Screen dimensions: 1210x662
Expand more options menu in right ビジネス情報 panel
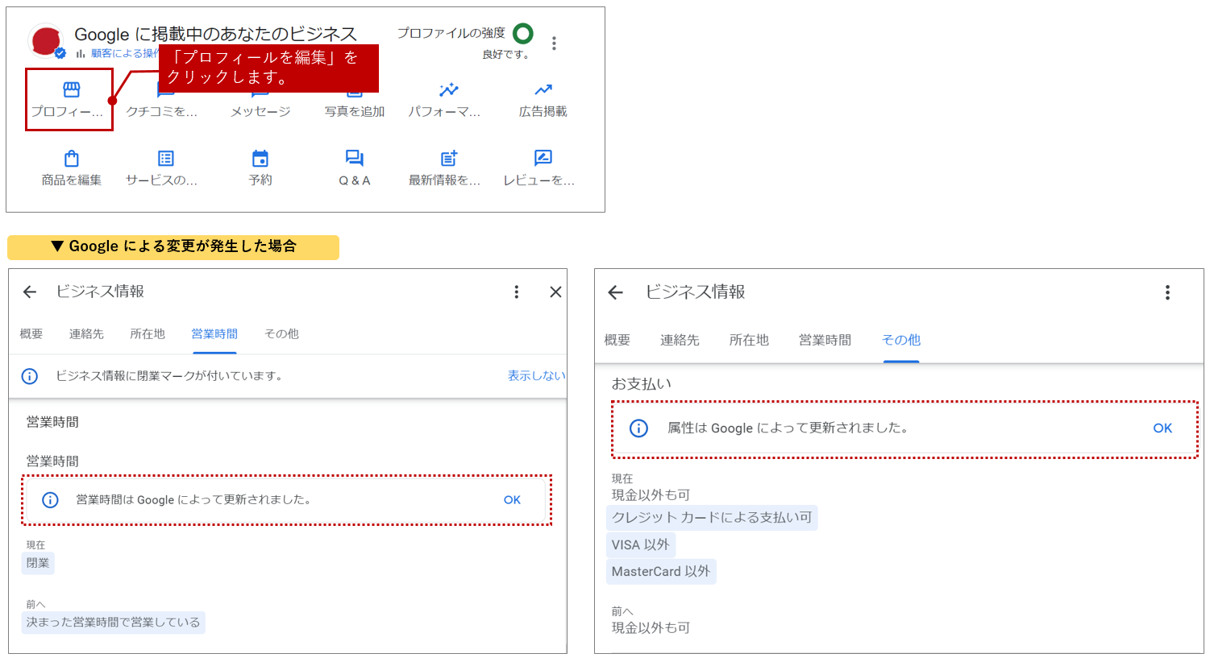click(1166, 293)
